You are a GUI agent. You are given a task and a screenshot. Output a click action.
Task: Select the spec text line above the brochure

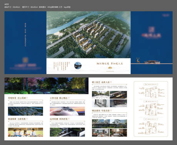pos(37,7)
